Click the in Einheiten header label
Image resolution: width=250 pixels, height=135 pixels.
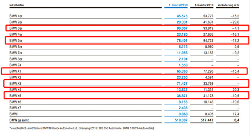tap(17, 5)
